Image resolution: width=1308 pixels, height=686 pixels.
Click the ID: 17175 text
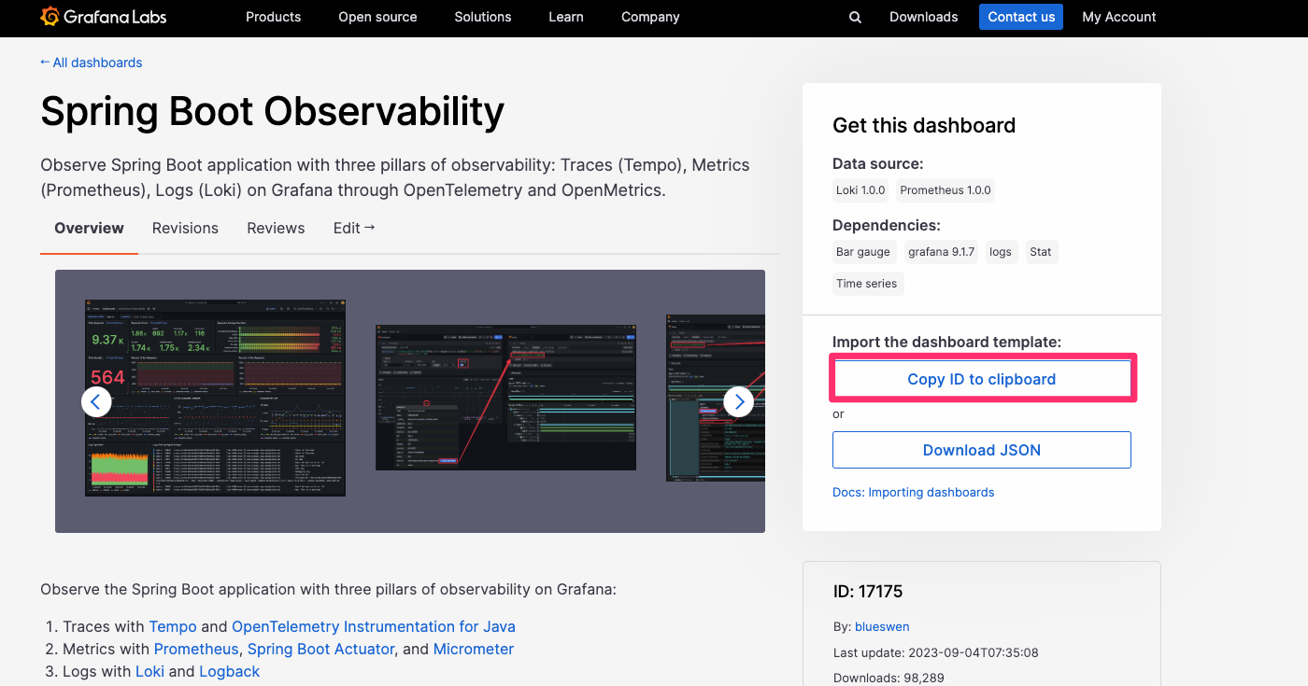tap(868, 592)
